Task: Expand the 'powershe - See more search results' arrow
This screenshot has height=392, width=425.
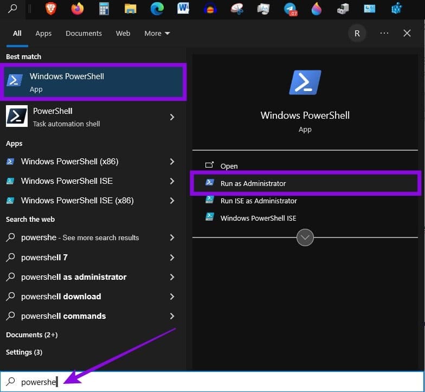Action: click(172, 237)
